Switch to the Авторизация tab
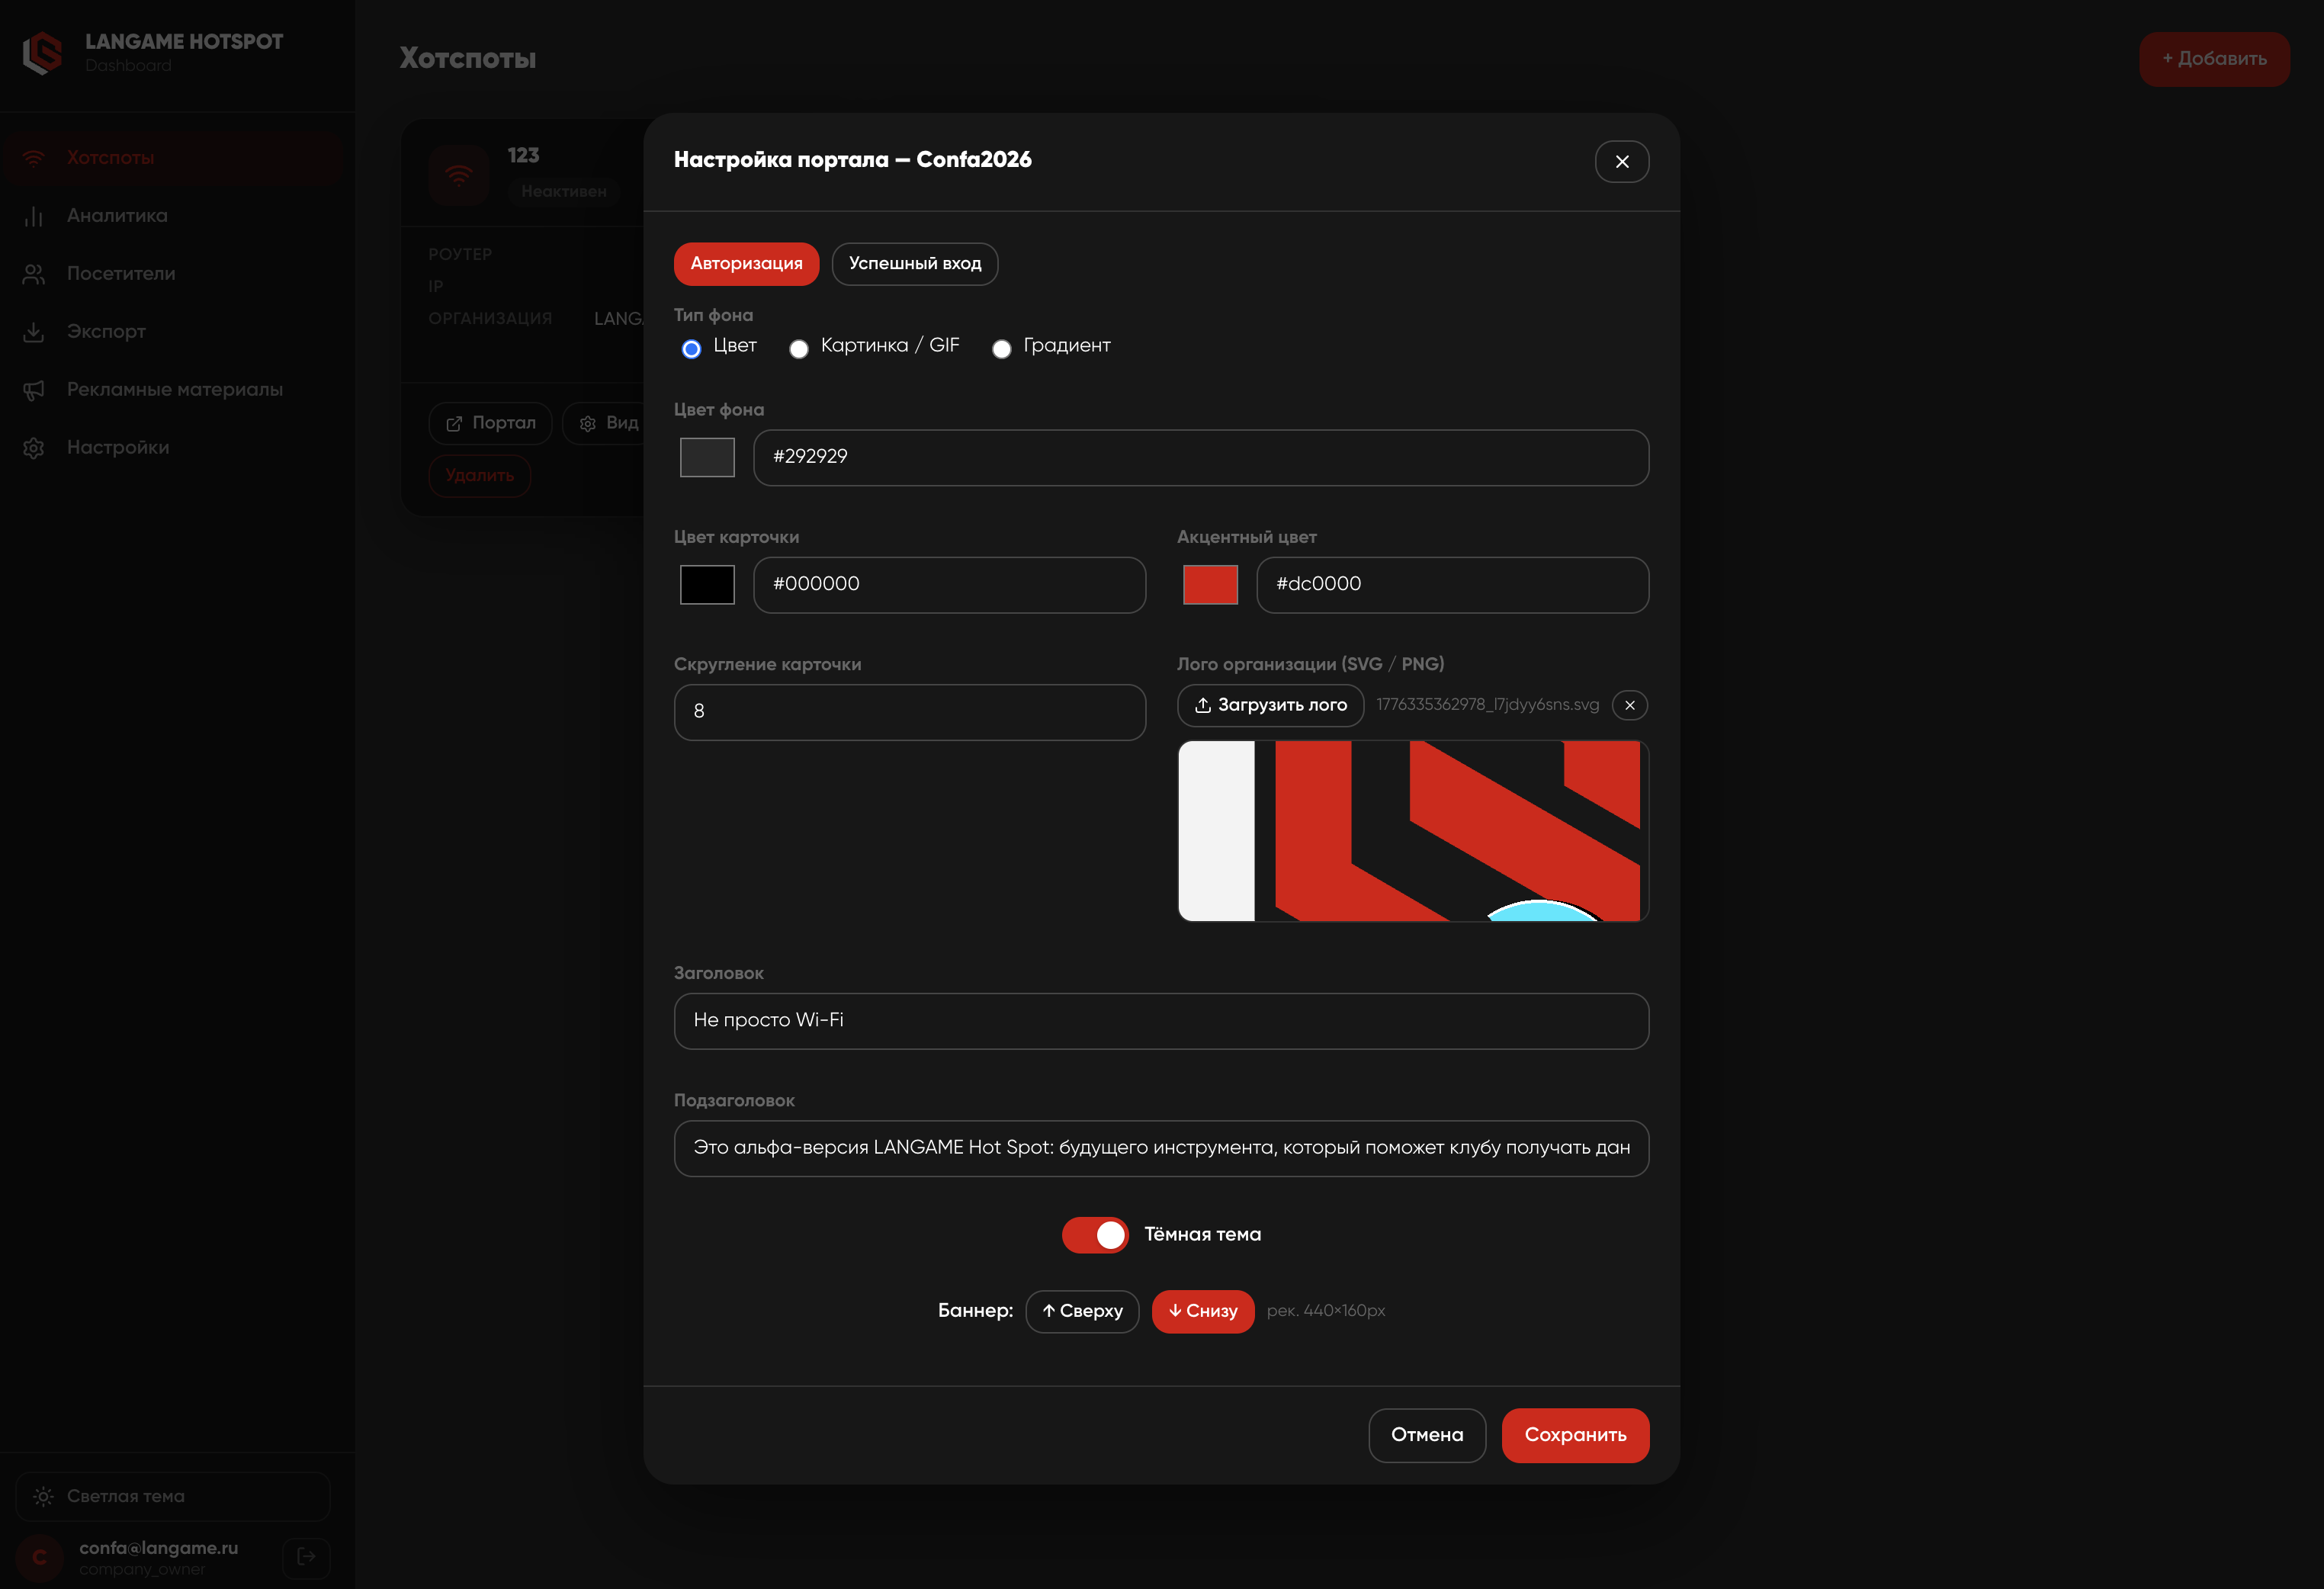 tap(746, 264)
